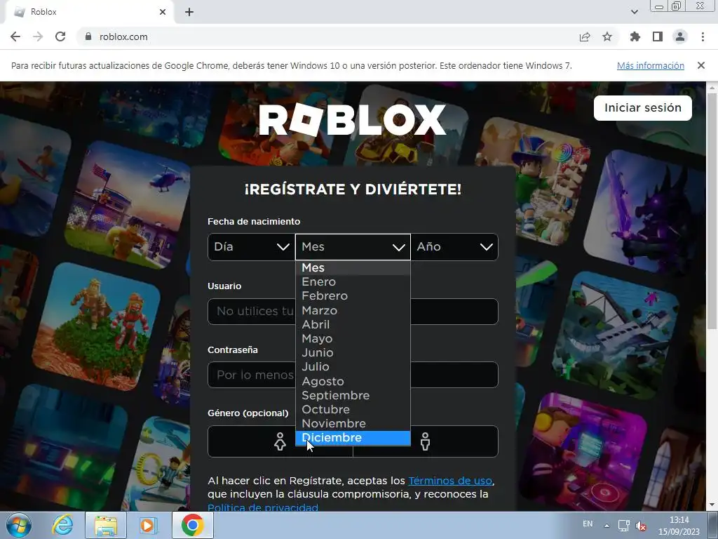Select Septiembre as the month
This screenshot has height=539, width=718.
[353, 396]
